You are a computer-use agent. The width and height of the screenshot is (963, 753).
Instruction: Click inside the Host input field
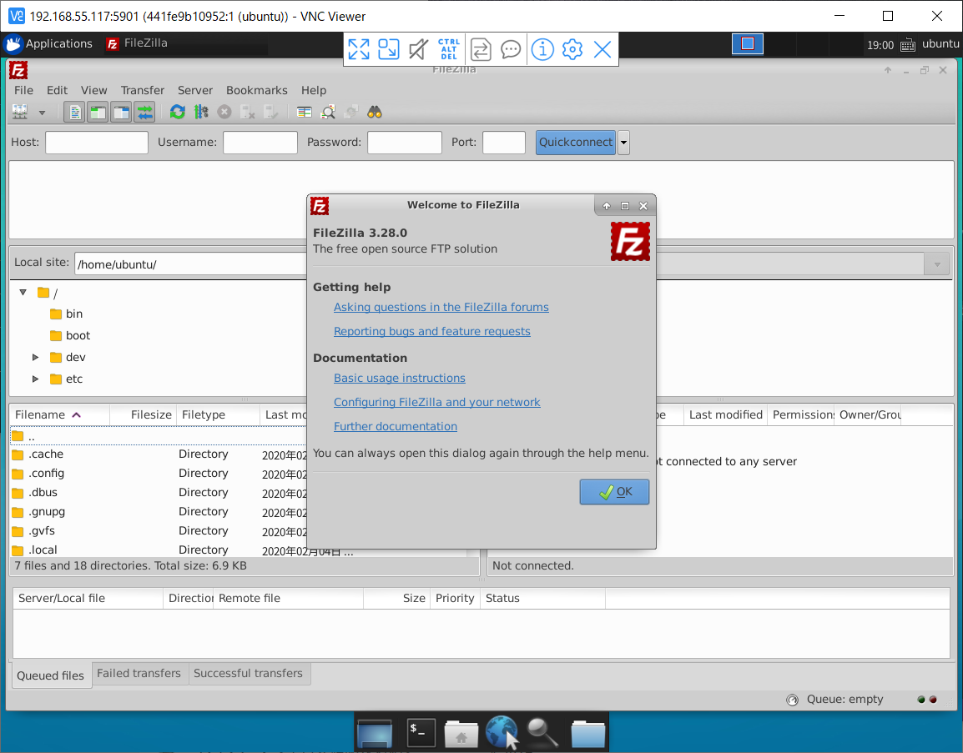pyautogui.click(x=96, y=142)
